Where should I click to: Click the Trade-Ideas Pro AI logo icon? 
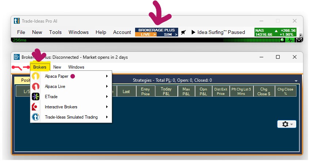click(x=17, y=21)
